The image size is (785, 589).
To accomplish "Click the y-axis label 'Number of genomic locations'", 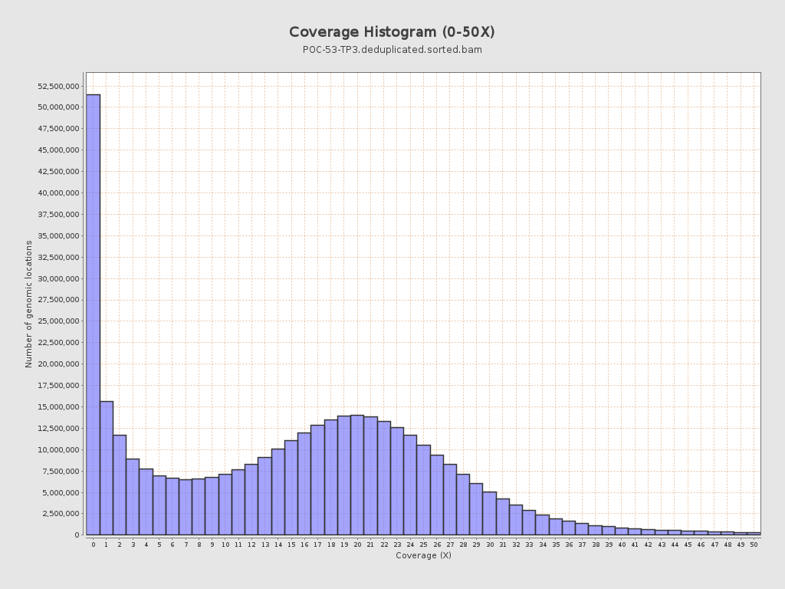I will 28,304.
